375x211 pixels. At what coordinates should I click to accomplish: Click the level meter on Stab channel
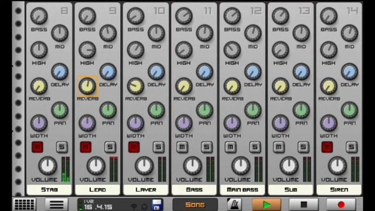[66, 169]
